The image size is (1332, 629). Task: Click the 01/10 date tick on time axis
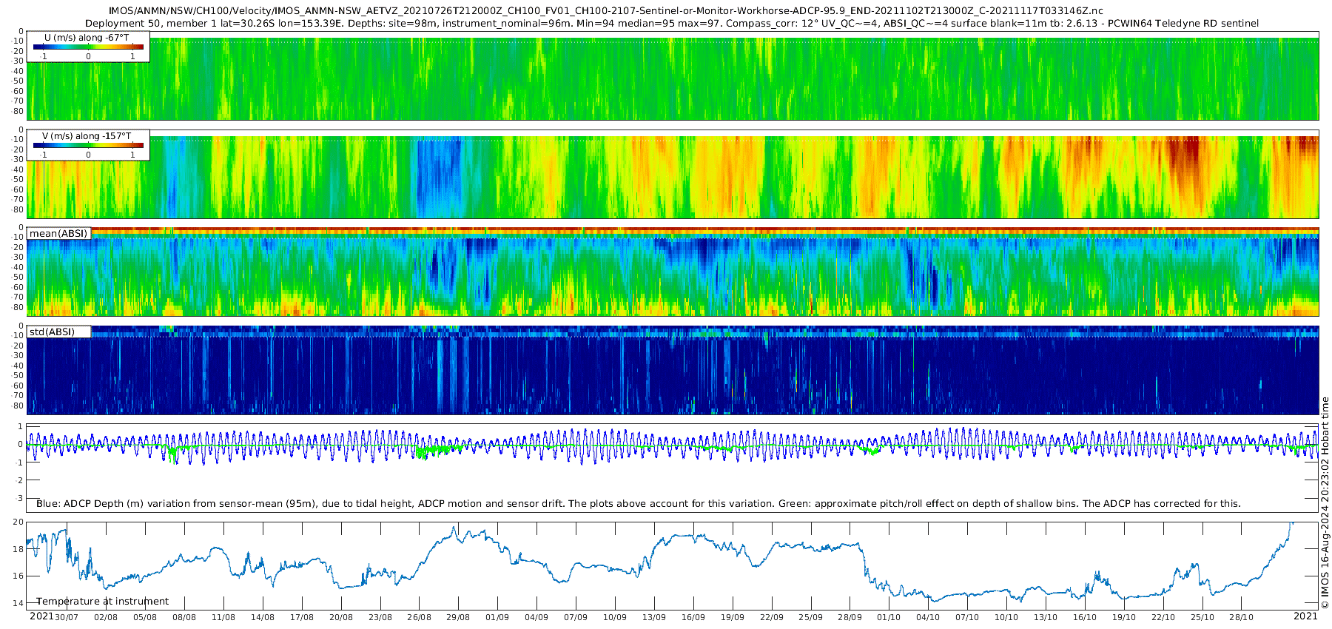[889, 617]
